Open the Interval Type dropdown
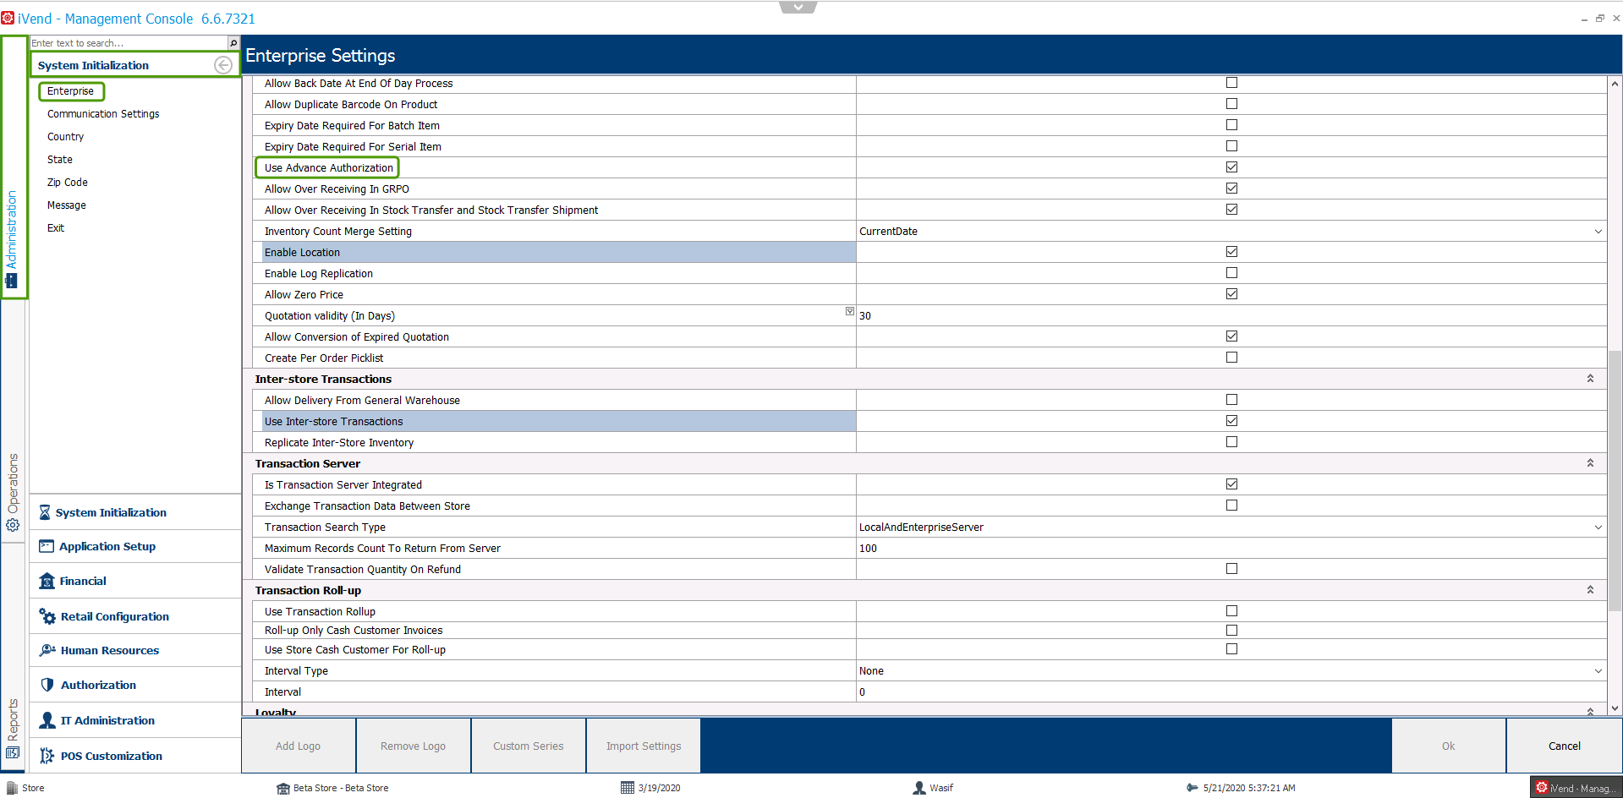1623x798 pixels. tap(1598, 671)
